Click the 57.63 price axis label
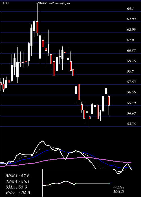The height and width of the screenshot is (197, 141). point(131,82)
